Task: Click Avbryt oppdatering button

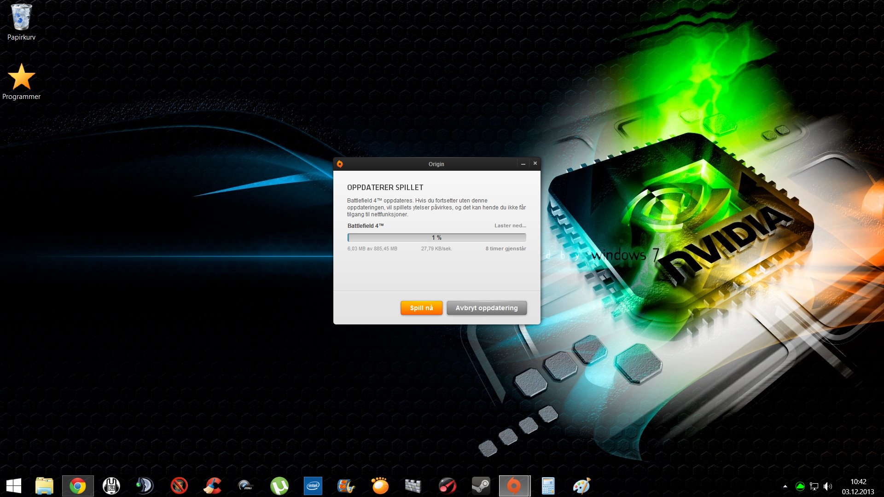Action: 487,308
